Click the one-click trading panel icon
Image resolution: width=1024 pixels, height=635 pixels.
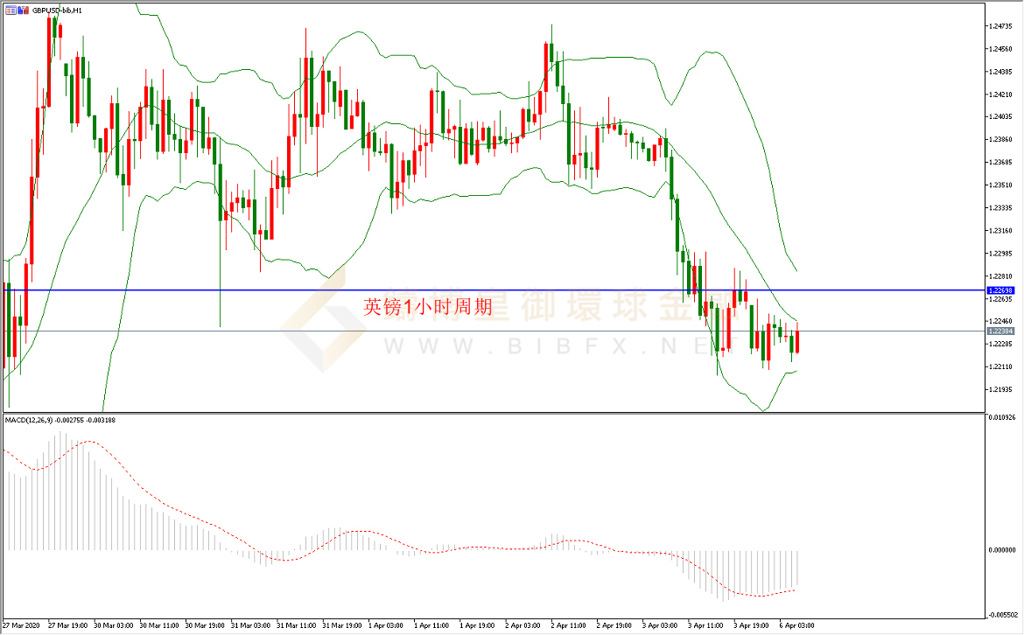10,10
